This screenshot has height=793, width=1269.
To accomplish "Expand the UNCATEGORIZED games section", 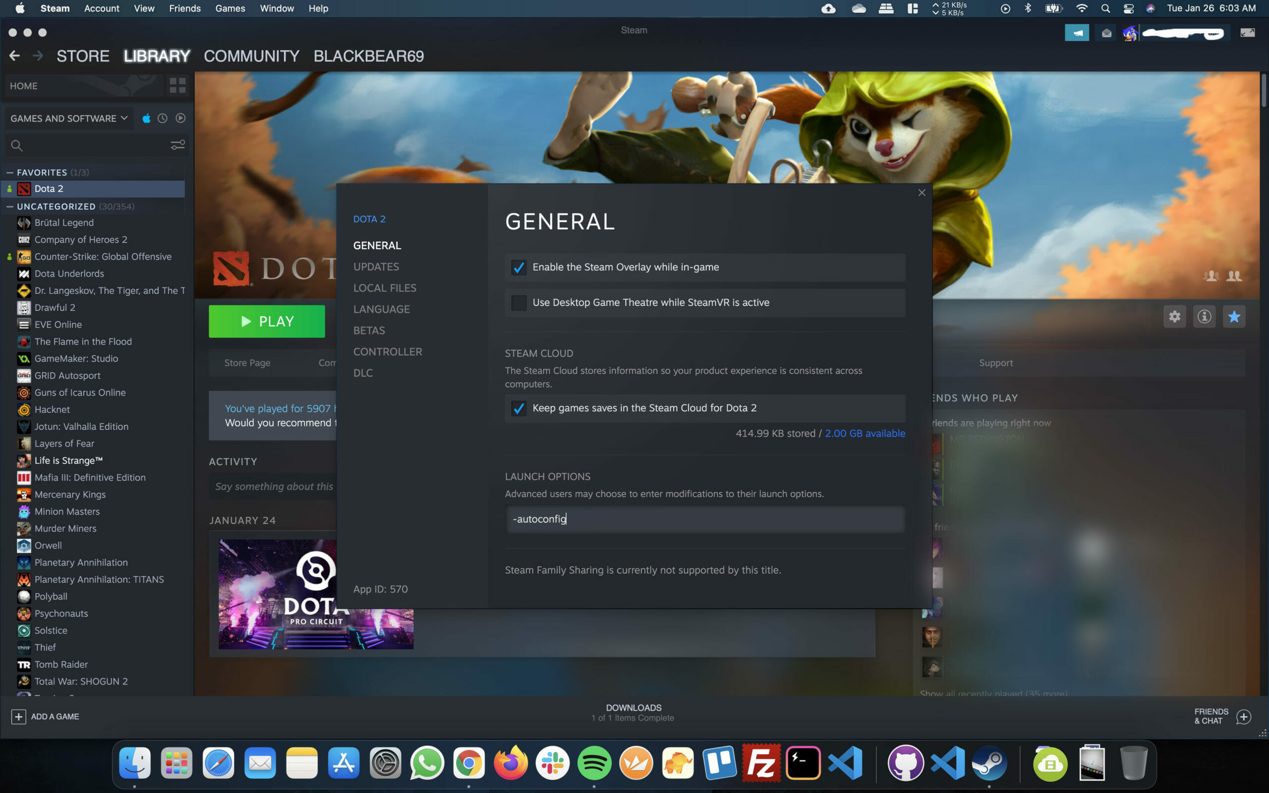I will pos(13,206).
